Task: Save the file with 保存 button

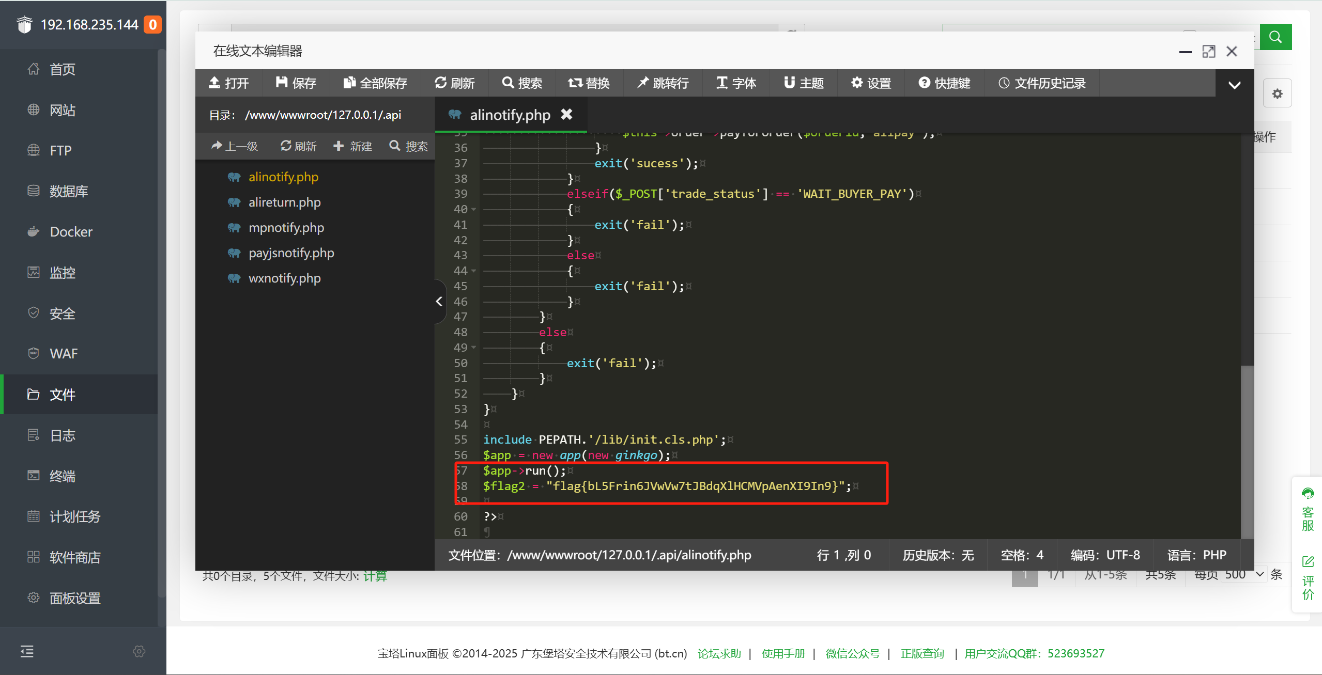Action: pyautogui.click(x=296, y=83)
